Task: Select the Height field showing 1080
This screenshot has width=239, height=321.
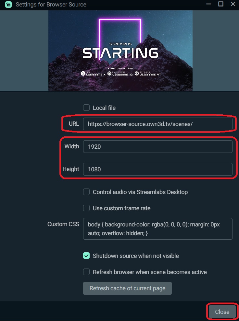Action: tap(157, 169)
